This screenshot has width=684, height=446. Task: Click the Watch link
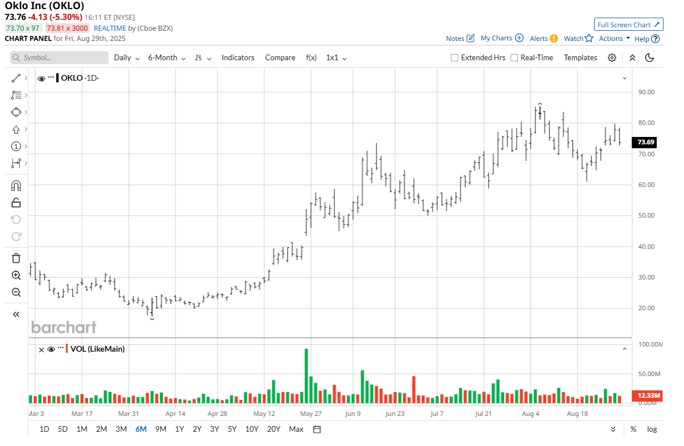point(573,38)
